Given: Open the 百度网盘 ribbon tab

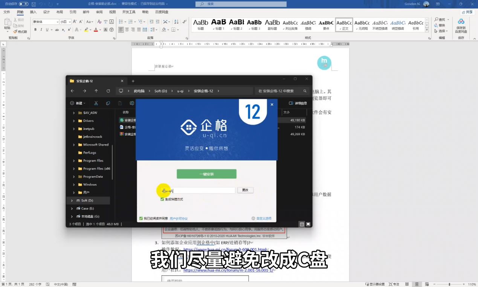Looking at the screenshot, I should pyautogui.click(x=162, y=12).
